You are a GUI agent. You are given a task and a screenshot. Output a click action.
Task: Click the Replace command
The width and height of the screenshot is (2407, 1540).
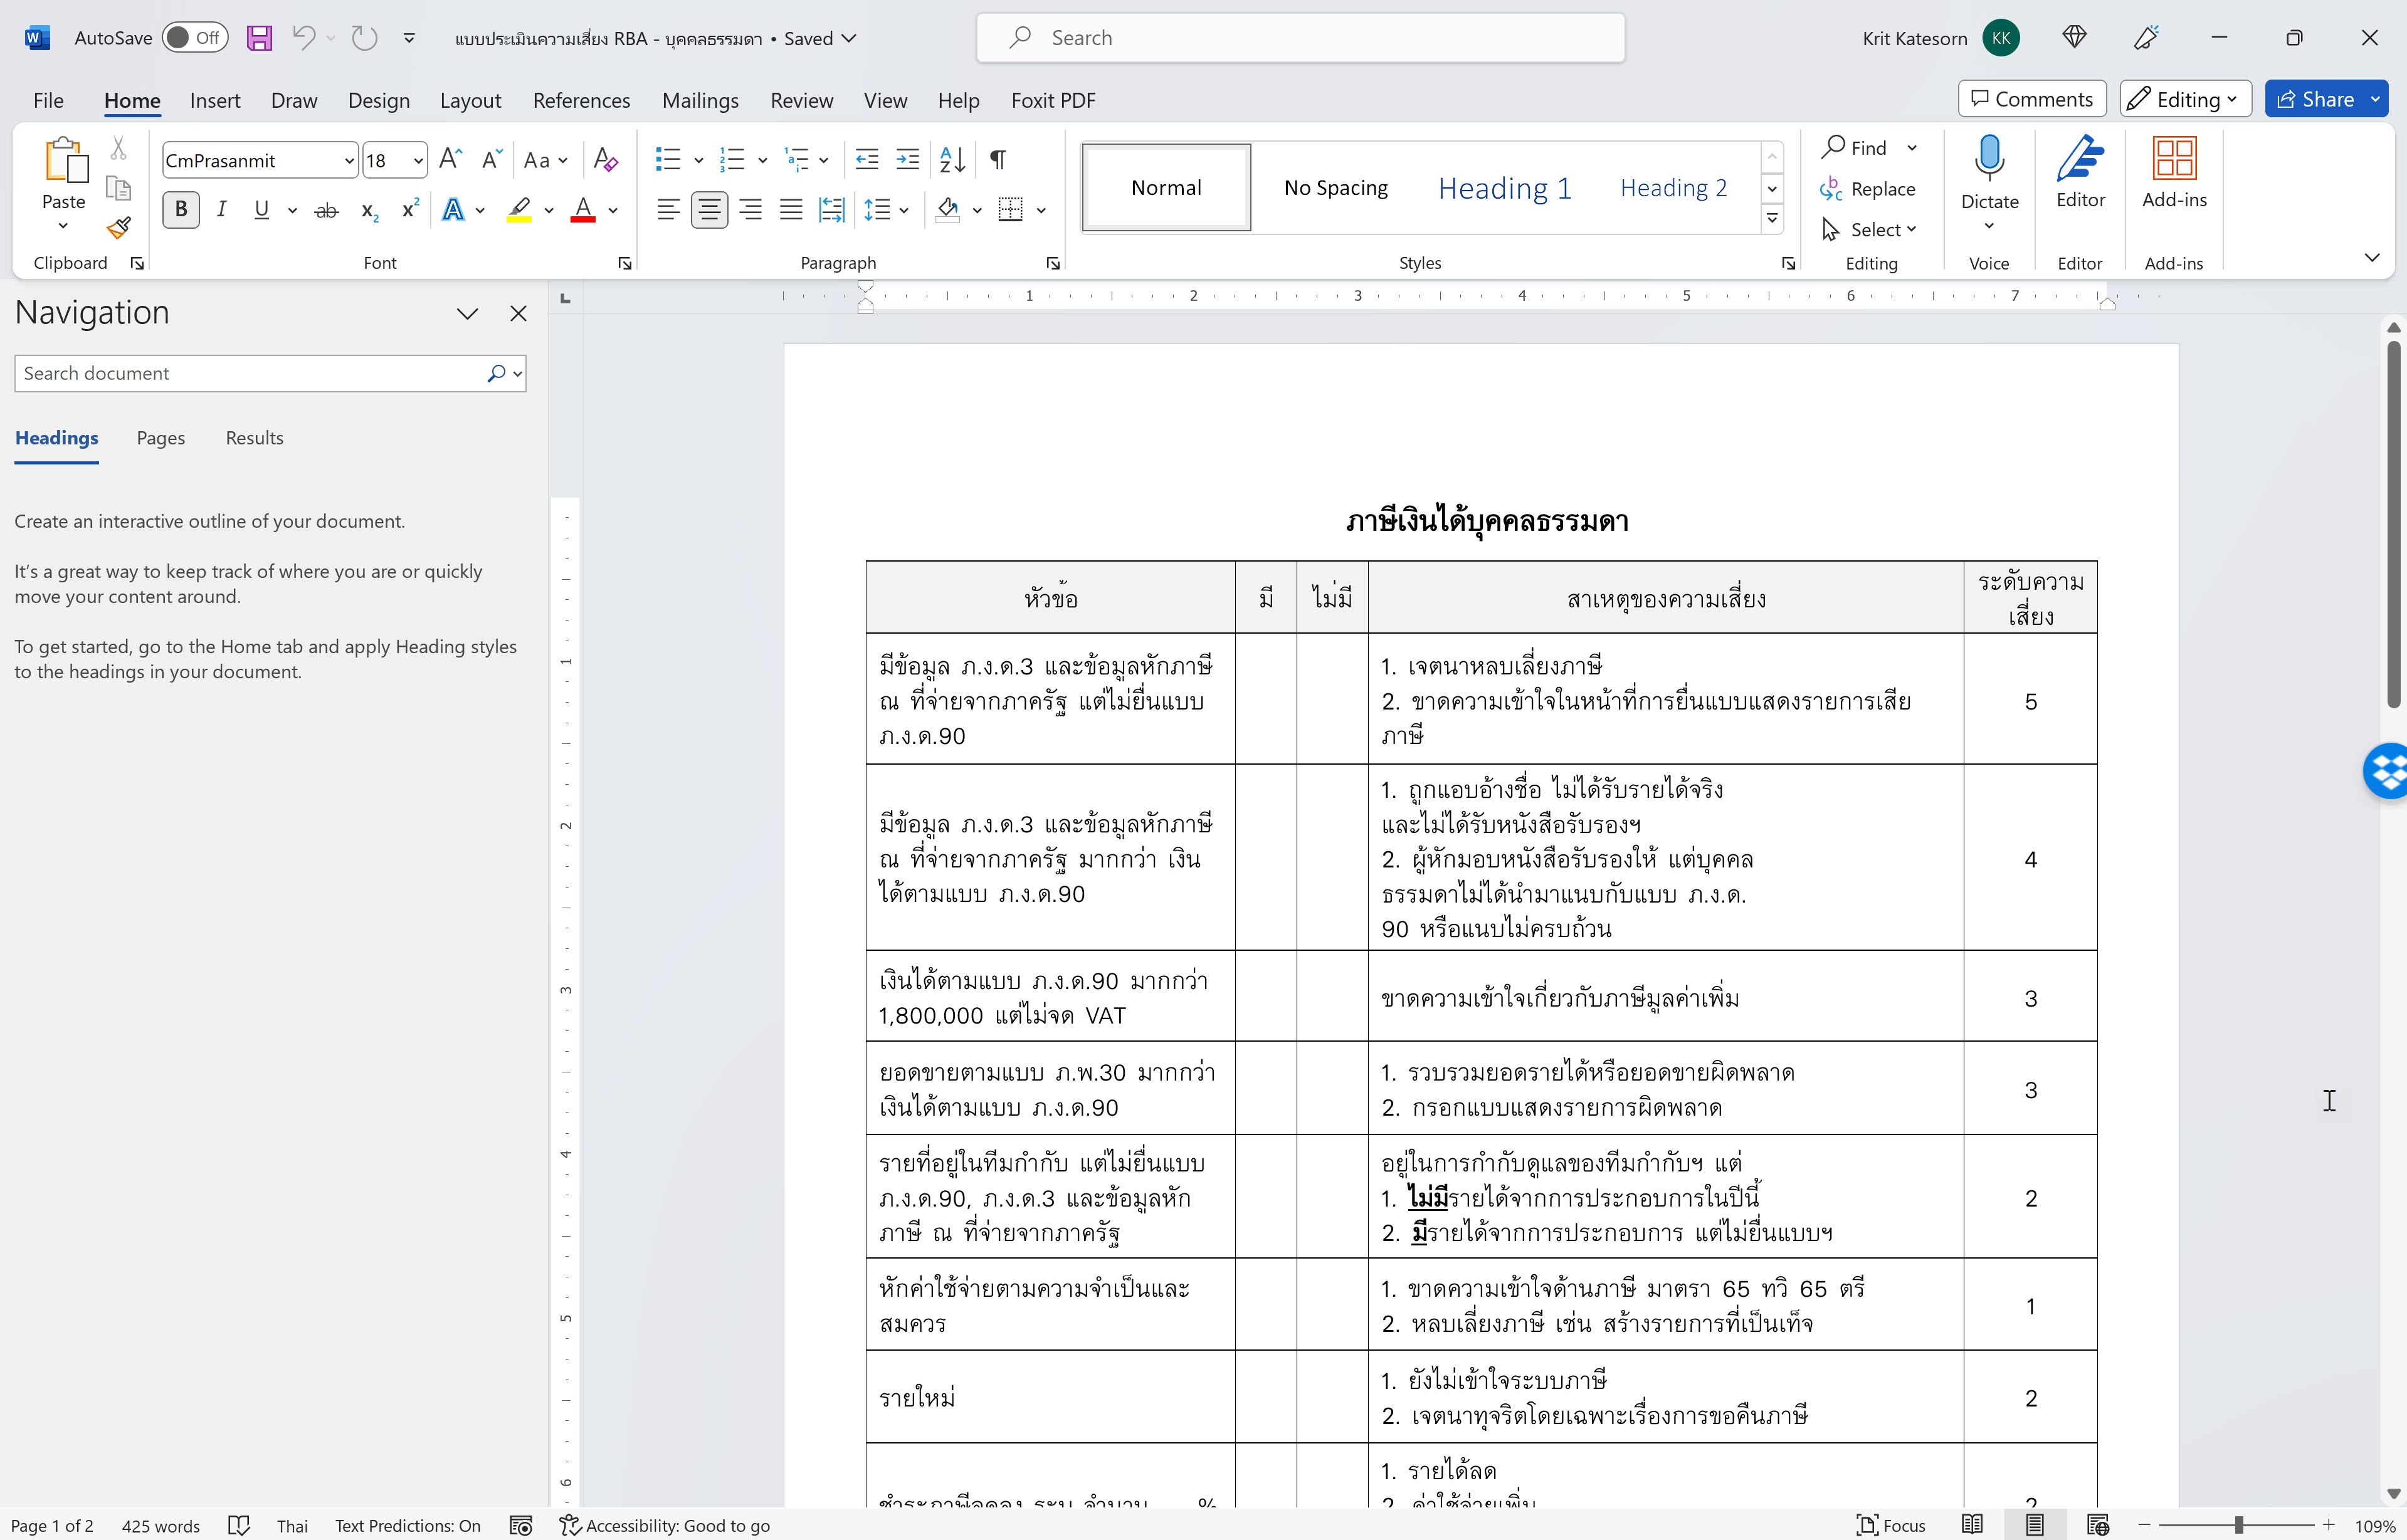pos(1868,189)
